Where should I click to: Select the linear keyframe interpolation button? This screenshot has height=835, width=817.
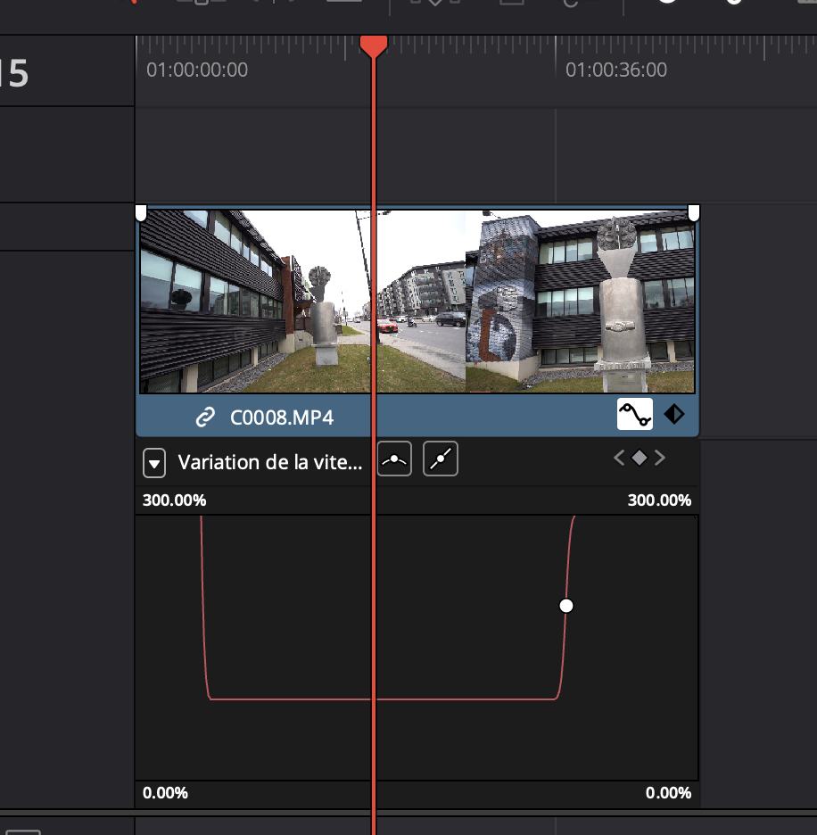(440, 460)
